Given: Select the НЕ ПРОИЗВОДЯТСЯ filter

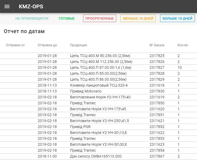Looking at the screenshot, I should coord(32,19).
